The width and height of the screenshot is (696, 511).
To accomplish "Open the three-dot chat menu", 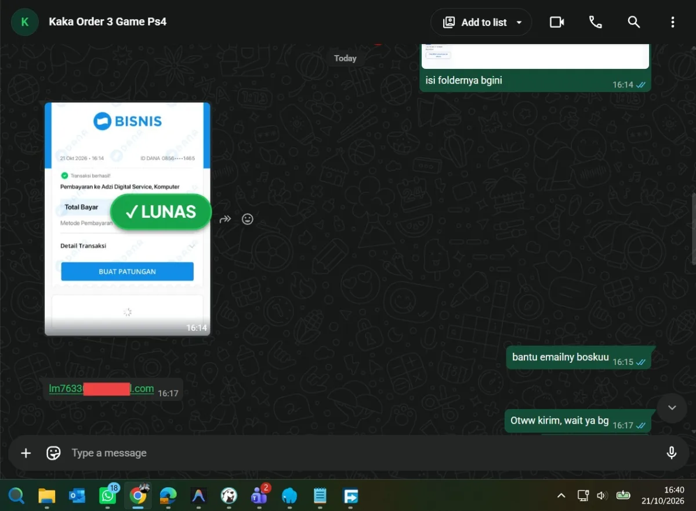I will 673,22.
